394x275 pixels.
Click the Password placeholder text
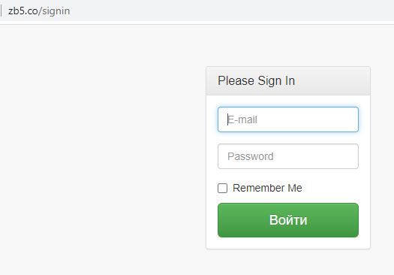click(251, 156)
